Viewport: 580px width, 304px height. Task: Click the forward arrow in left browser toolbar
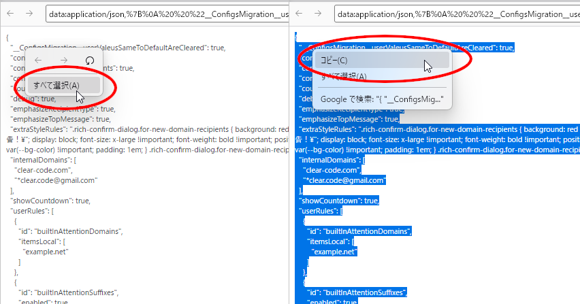click(x=30, y=13)
